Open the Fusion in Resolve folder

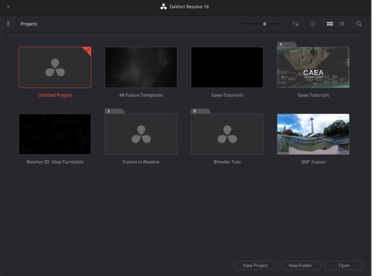[x=141, y=134]
